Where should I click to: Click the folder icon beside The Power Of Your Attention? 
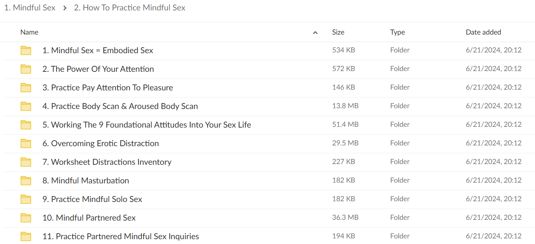point(26,69)
